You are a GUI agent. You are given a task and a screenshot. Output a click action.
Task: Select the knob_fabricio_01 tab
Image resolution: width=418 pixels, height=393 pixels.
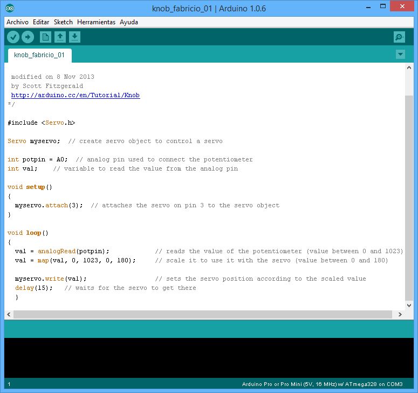[x=39, y=55]
